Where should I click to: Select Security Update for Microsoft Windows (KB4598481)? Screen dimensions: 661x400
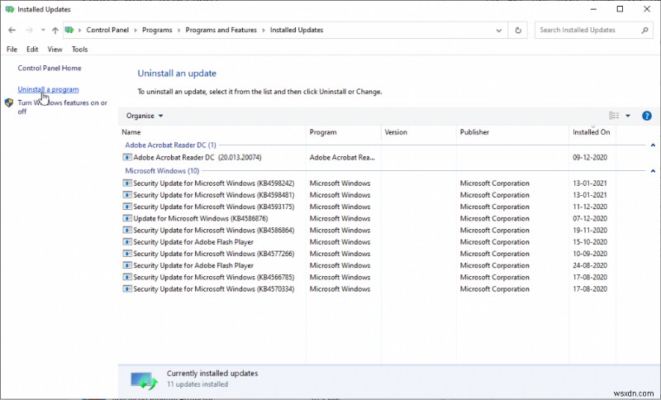point(214,195)
